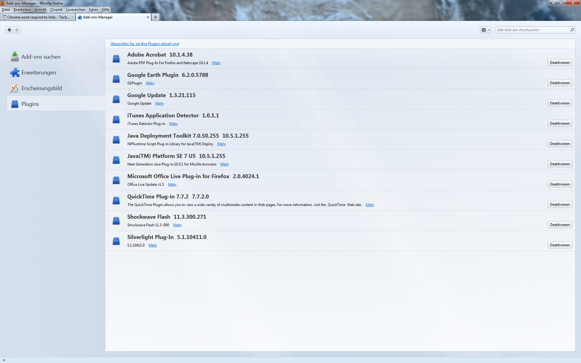Open the Datei menu
581x363 pixels.
point(6,10)
